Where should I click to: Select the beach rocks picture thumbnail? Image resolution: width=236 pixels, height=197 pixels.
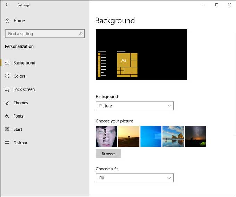point(173,136)
